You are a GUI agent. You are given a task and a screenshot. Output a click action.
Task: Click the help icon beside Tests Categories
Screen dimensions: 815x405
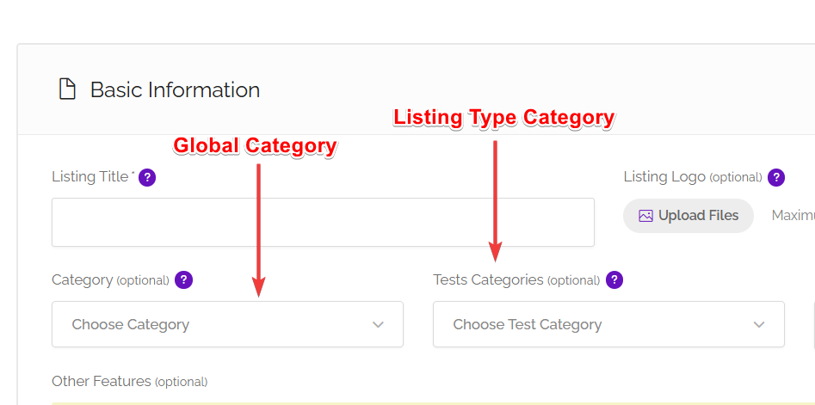(614, 280)
